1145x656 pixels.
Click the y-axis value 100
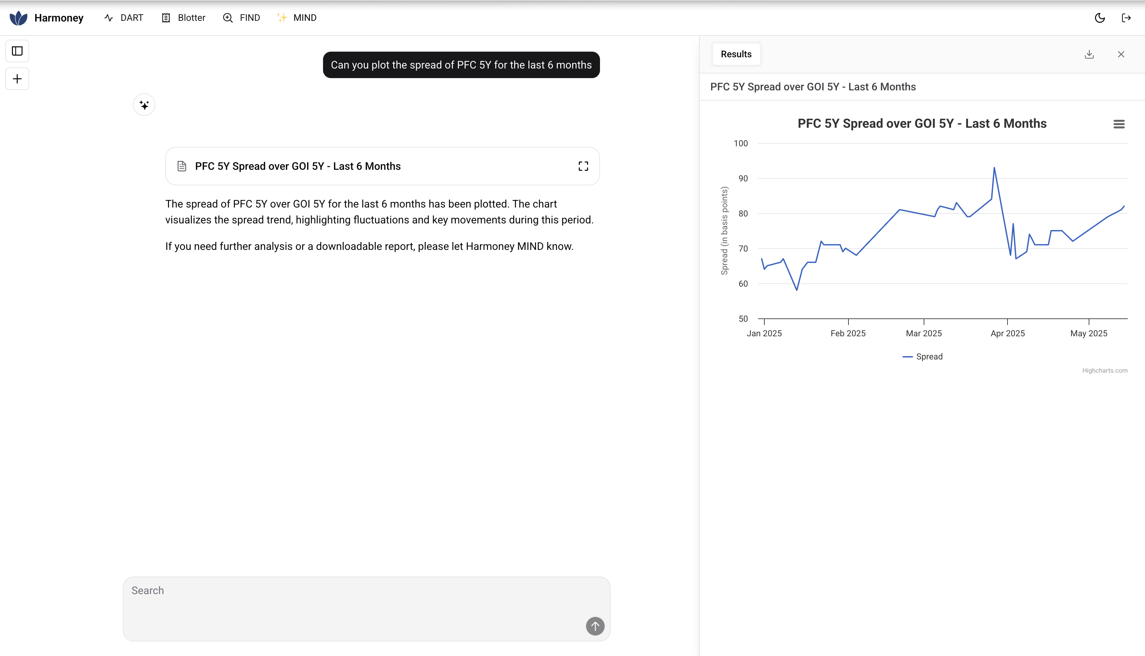point(740,144)
